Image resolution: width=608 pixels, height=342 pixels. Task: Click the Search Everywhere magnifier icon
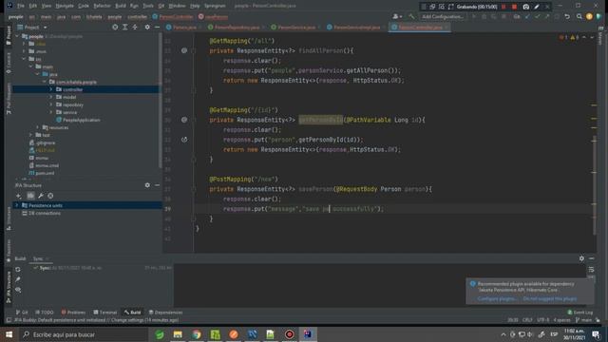pos(579,17)
